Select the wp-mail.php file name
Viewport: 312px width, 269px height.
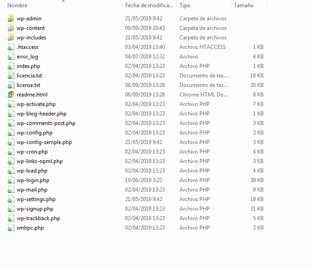click(x=32, y=190)
